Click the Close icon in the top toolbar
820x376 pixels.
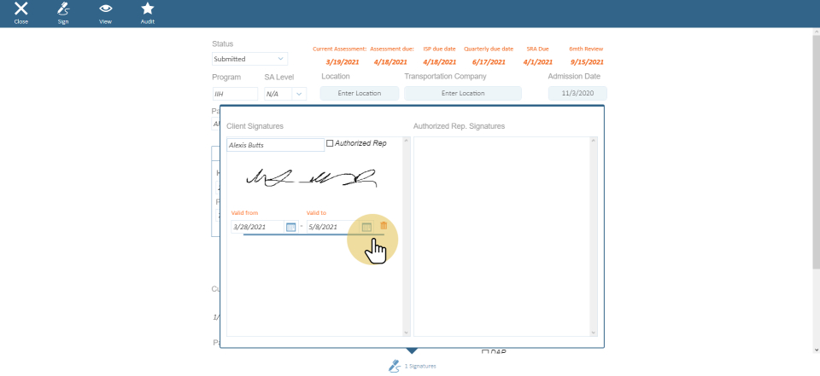pos(21,9)
